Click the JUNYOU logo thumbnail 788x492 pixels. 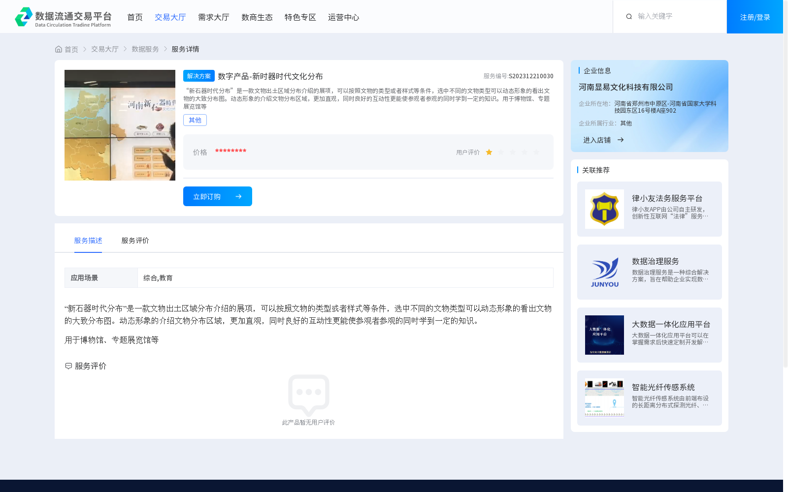pos(604,272)
